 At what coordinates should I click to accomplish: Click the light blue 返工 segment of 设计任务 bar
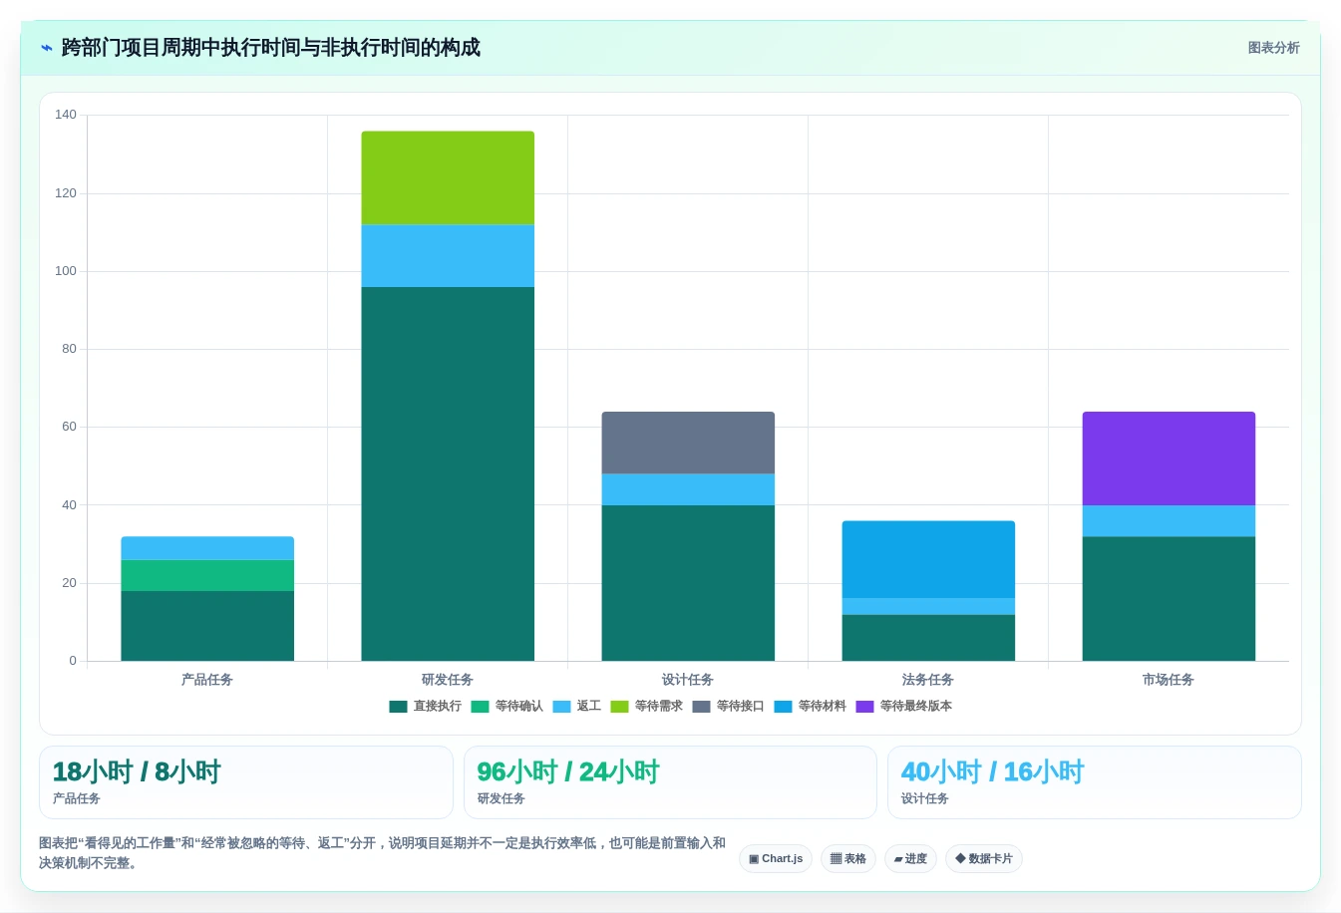688,489
